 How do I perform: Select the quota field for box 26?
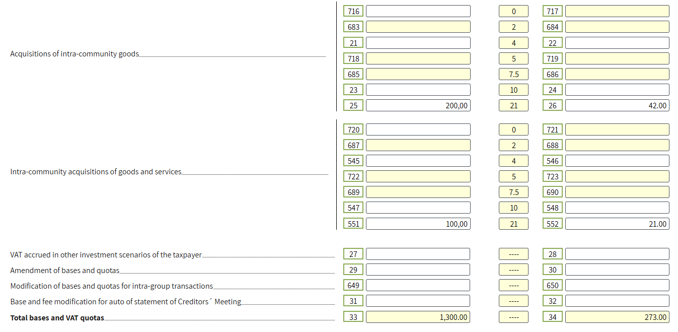[x=617, y=105]
